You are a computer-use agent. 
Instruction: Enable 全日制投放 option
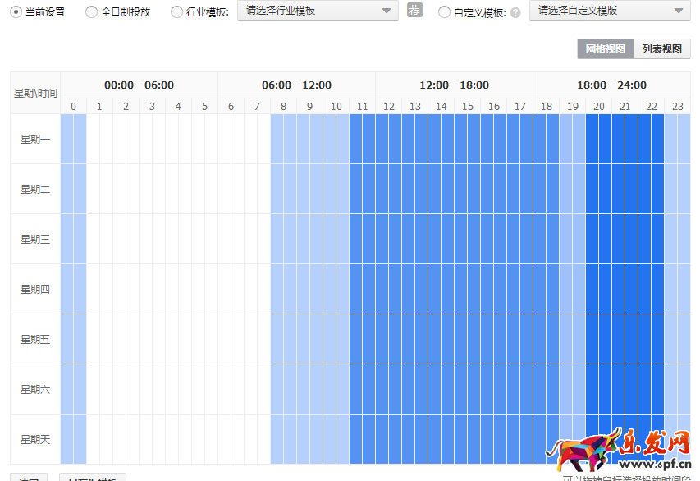90,11
